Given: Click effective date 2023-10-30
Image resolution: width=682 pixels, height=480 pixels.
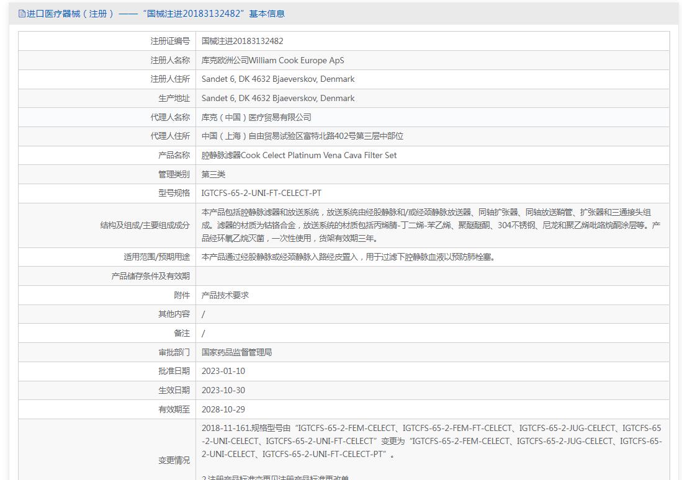Looking at the screenshot, I should pos(223,391).
